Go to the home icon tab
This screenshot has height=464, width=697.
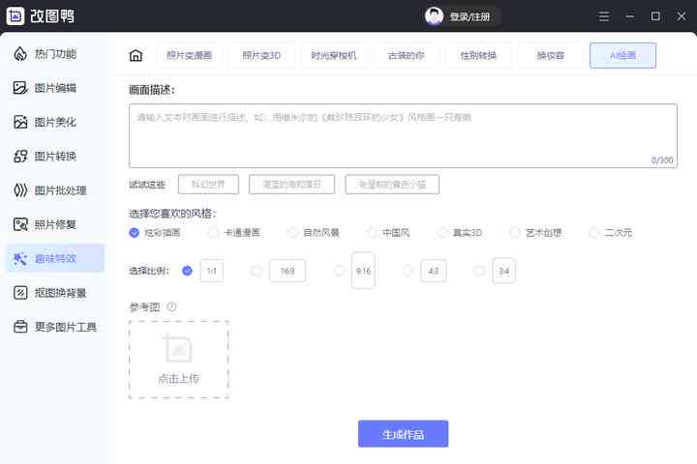point(136,55)
